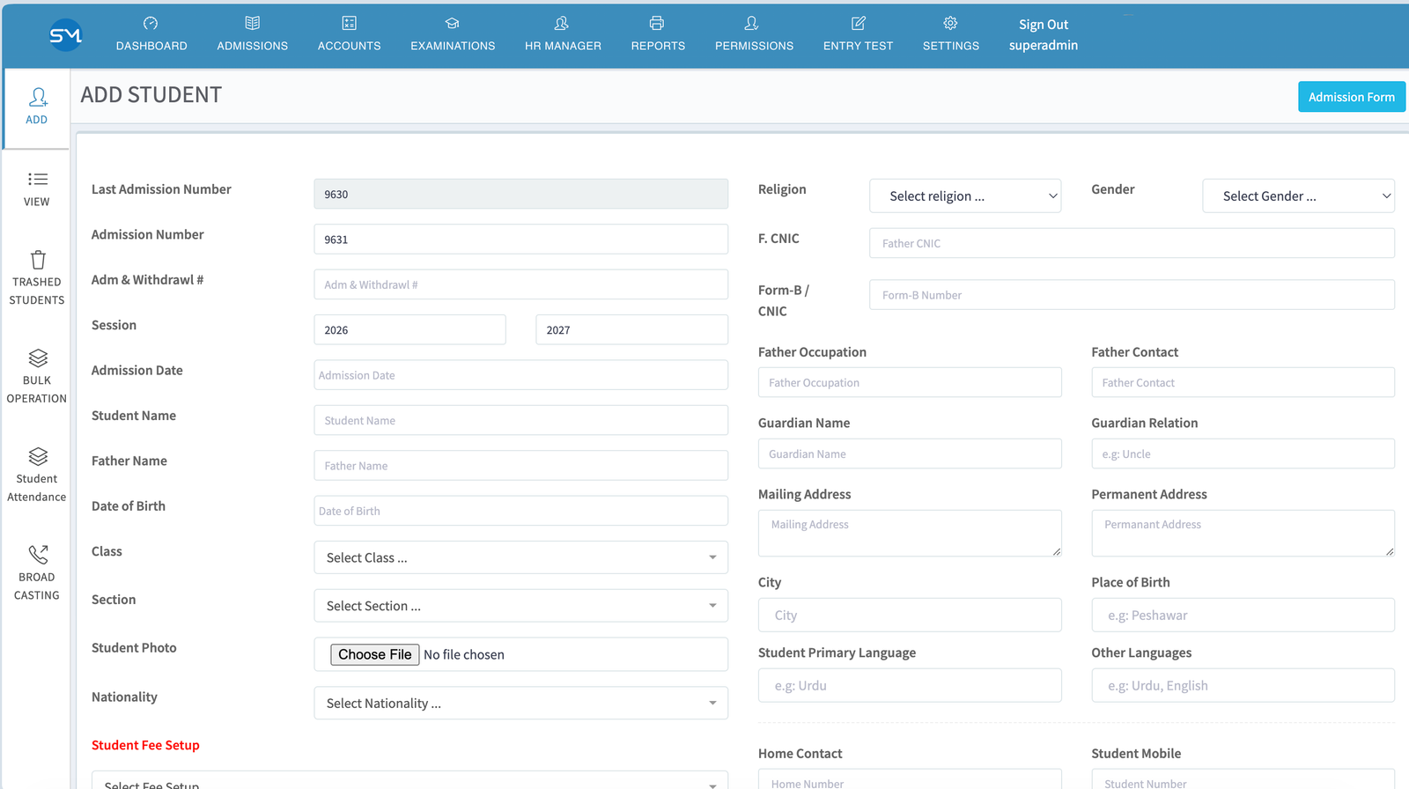The width and height of the screenshot is (1409, 789).
Task: Click the Father Occupation input field
Action: [x=910, y=382]
